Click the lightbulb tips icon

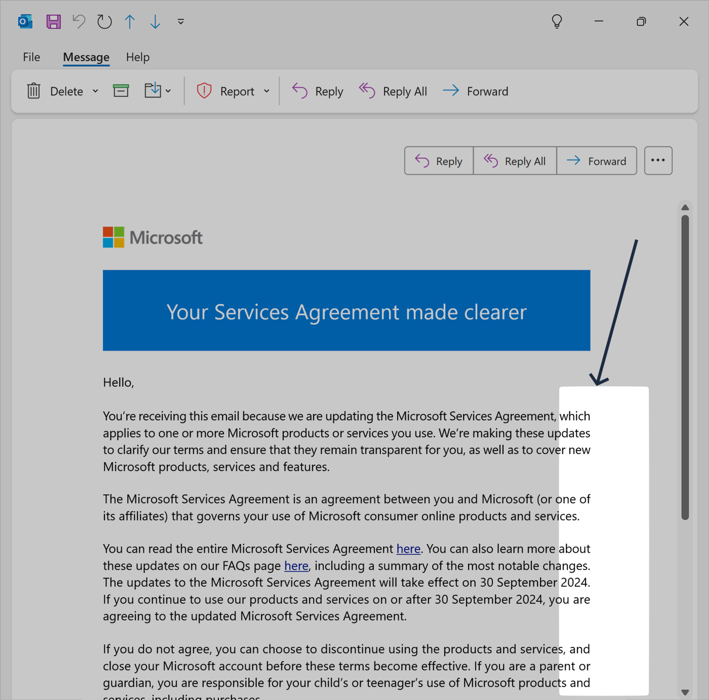[557, 21]
